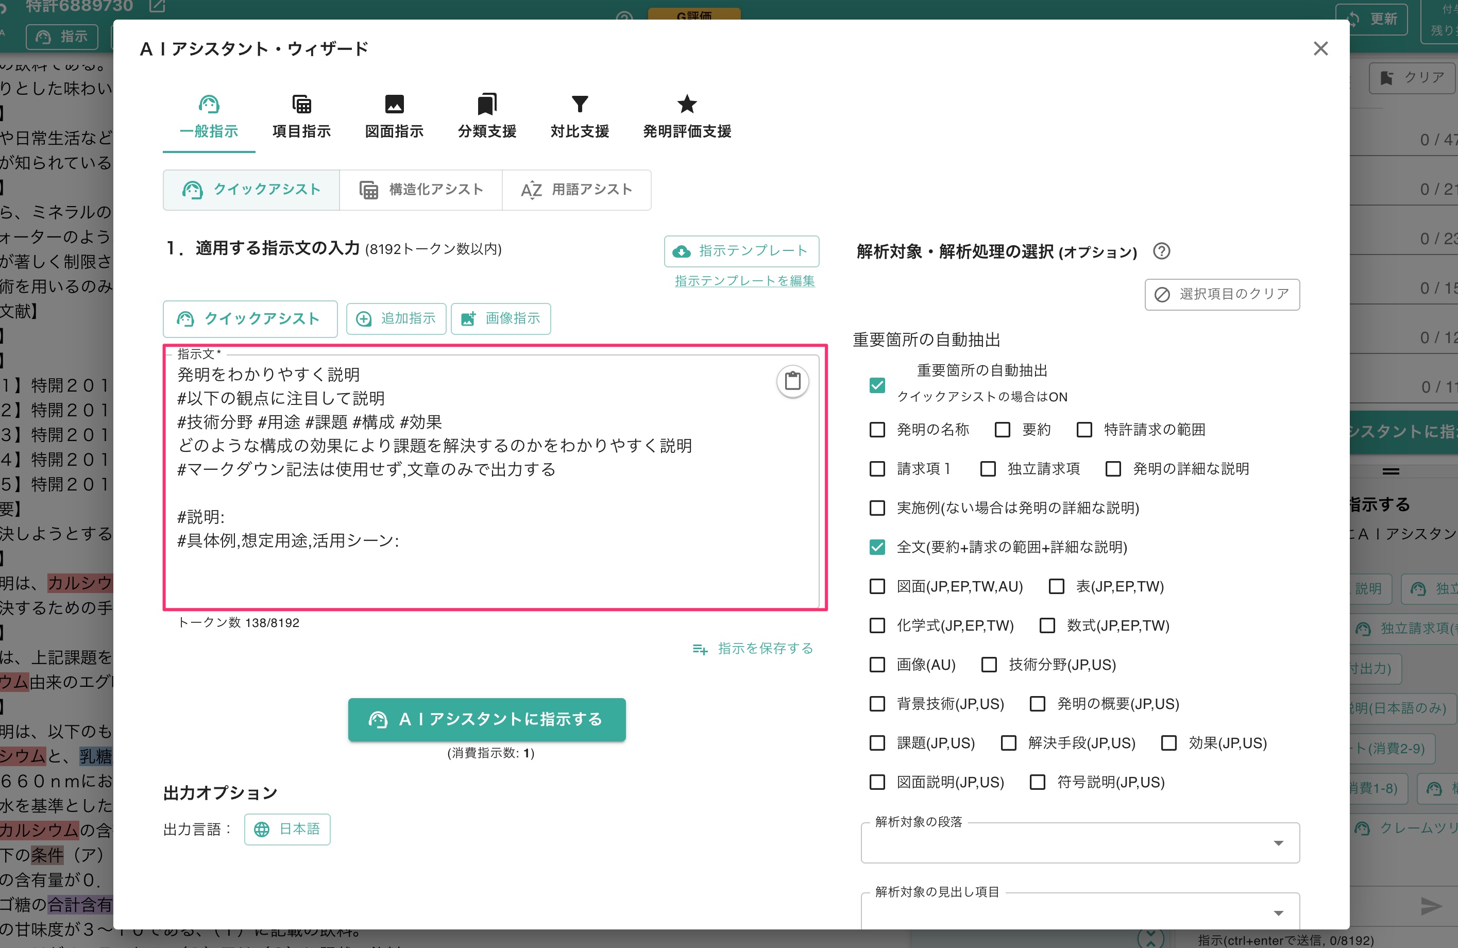The width and height of the screenshot is (1458, 948).
Task: Switch to 図面指示 tab
Action: tap(395, 117)
